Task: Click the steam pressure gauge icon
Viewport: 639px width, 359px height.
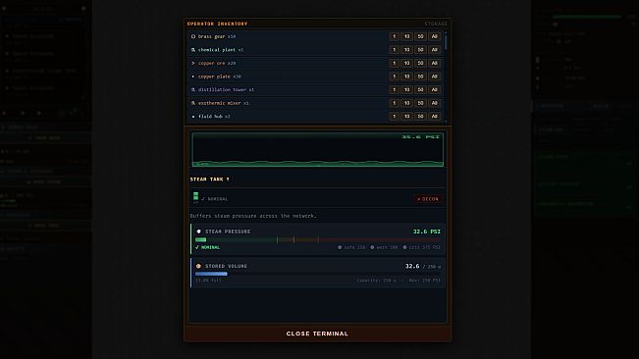Action: 199,231
